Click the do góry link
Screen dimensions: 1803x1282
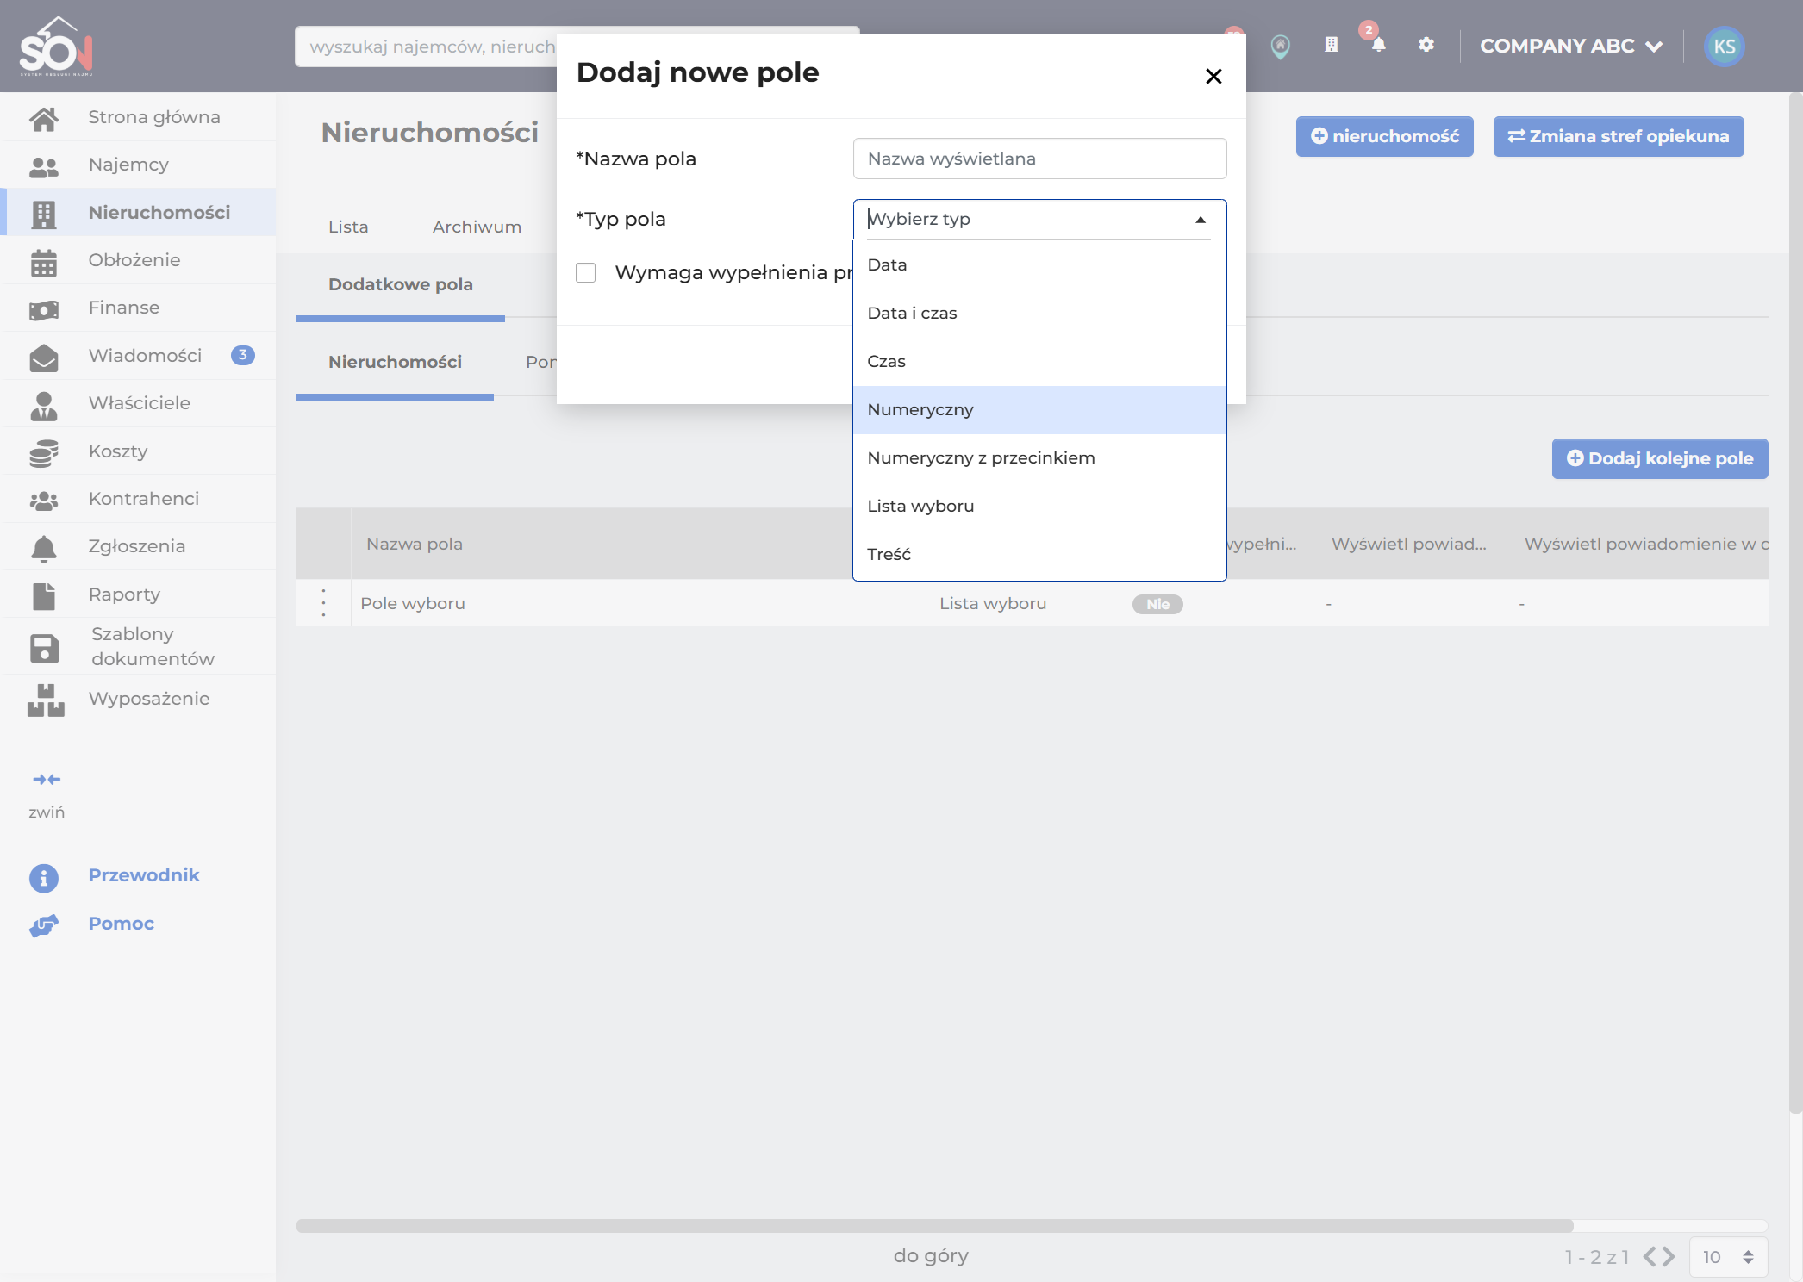point(931,1255)
